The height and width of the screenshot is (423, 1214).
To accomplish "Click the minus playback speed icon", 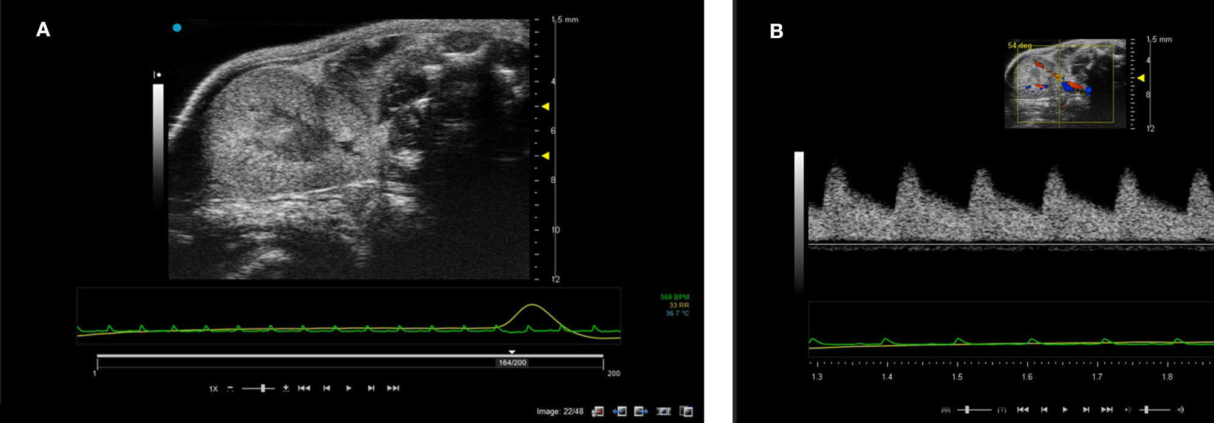I will (230, 389).
